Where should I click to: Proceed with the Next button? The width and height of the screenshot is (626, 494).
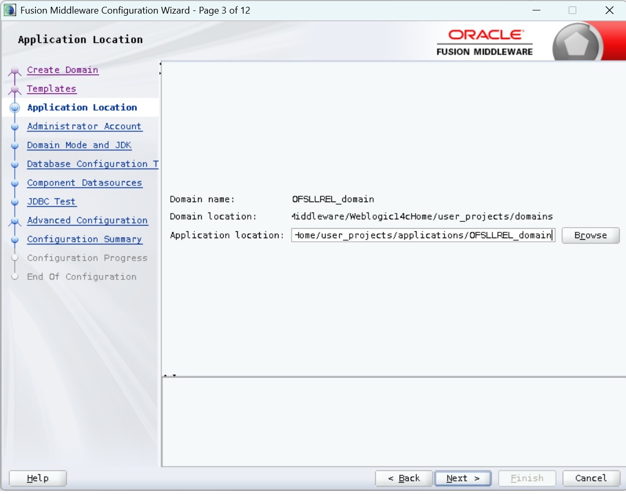[463, 478]
